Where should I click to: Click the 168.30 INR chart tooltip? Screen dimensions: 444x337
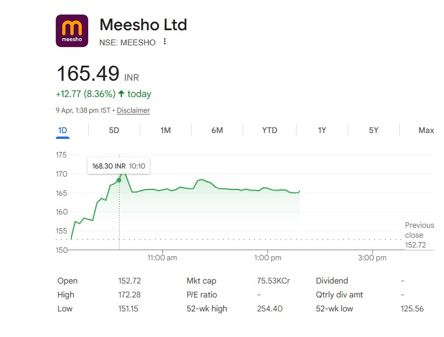(118, 166)
